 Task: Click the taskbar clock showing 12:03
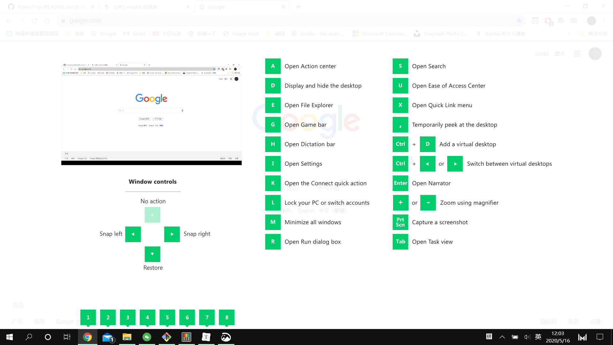[x=557, y=337]
